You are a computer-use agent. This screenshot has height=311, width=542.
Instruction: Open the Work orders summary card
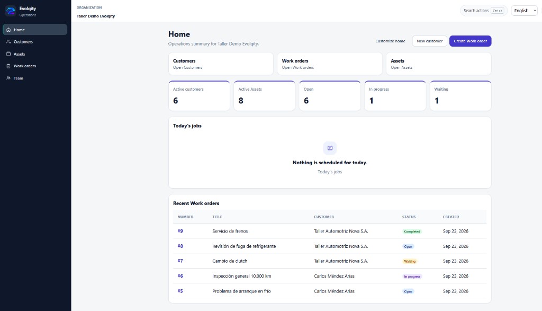tap(330, 64)
